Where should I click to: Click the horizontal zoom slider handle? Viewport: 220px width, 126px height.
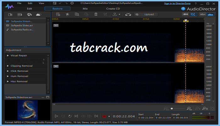(x=172, y=109)
